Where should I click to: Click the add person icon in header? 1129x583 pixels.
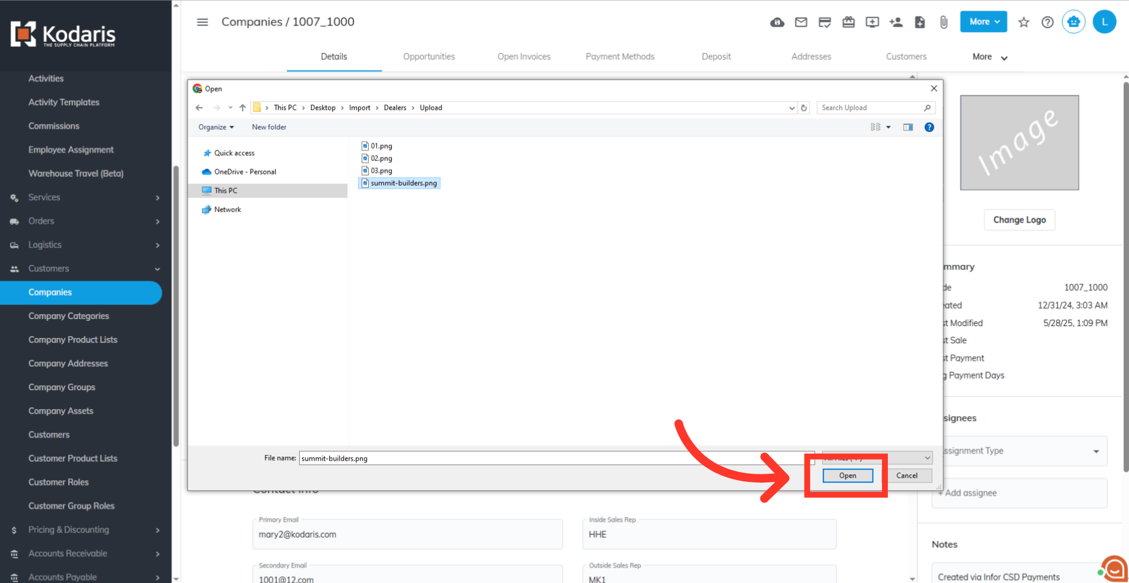click(896, 22)
